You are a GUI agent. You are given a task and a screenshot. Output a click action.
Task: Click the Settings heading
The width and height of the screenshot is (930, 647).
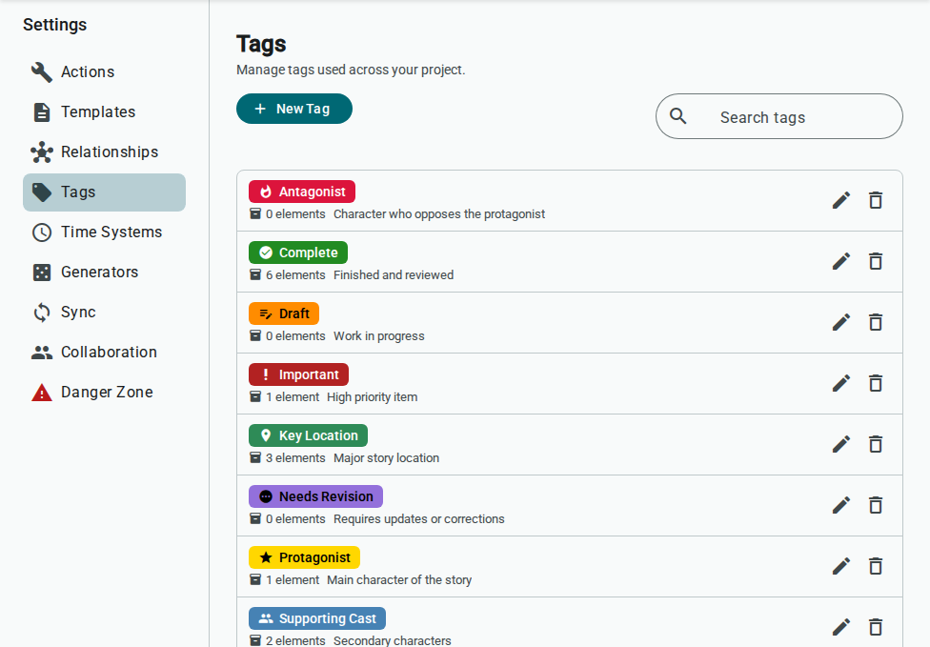pos(54,25)
